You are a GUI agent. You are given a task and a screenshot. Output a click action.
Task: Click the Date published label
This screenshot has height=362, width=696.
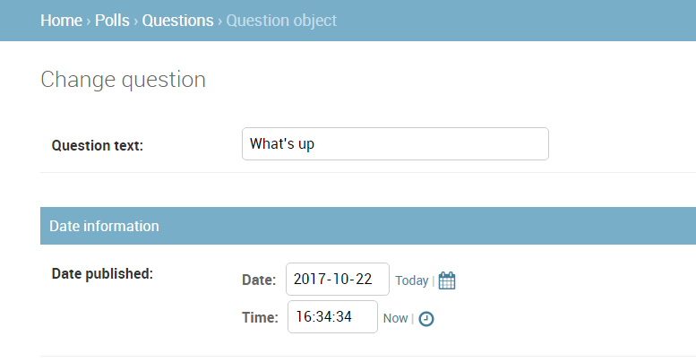pyautogui.click(x=102, y=273)
